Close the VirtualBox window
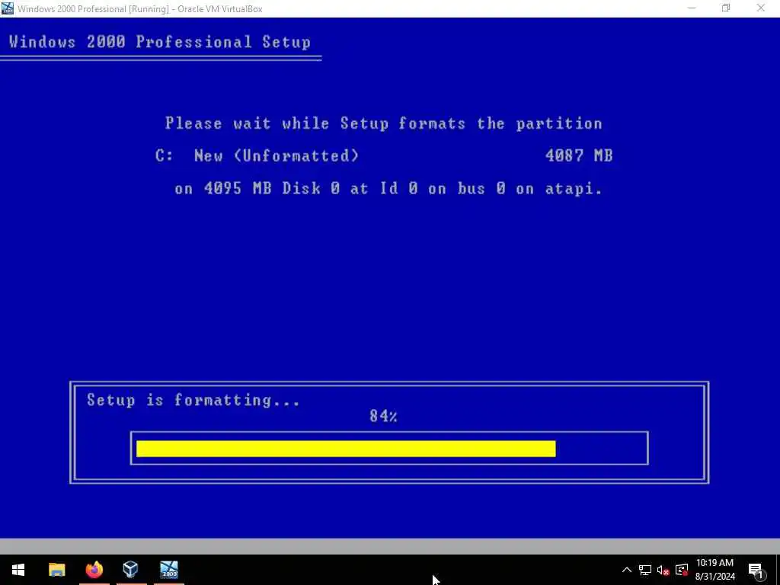This screenshot has width=780, height=585. click(x=761, y=8)
